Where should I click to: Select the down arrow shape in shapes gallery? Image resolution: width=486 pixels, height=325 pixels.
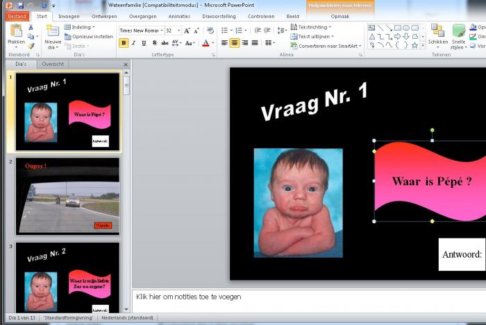click(x=406, y=37)
